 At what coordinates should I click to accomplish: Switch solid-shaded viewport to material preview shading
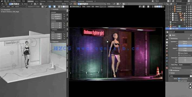click(66, 6)
